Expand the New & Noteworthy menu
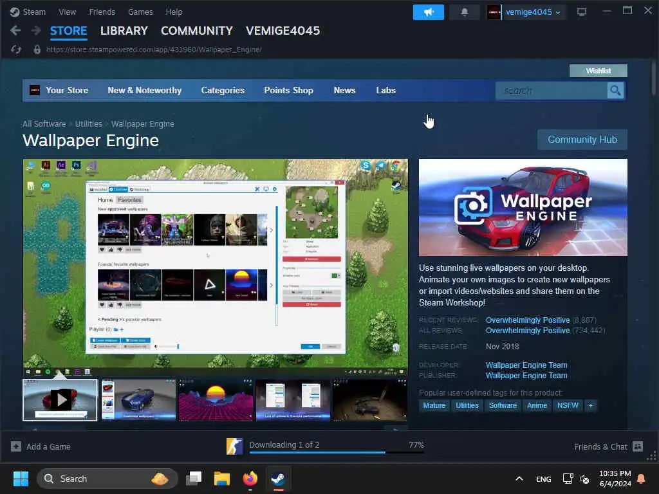 point(145,90)
